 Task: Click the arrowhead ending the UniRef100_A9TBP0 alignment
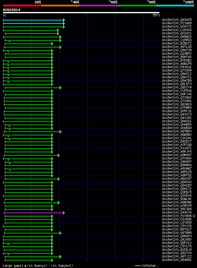pos(61,132)
